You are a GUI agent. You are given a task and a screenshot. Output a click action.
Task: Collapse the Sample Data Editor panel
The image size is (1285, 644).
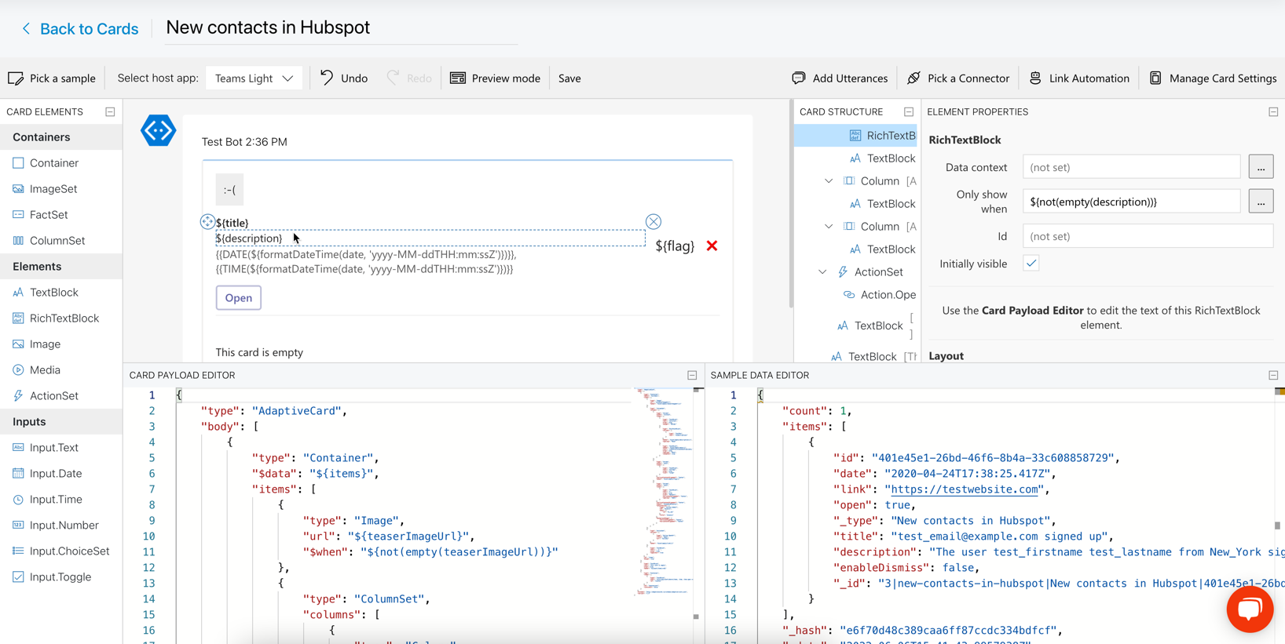(1273, 375)
